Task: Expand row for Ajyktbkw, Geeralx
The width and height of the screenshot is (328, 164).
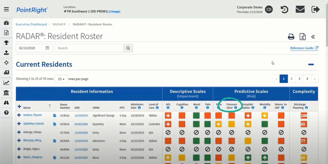Action: 19,123
